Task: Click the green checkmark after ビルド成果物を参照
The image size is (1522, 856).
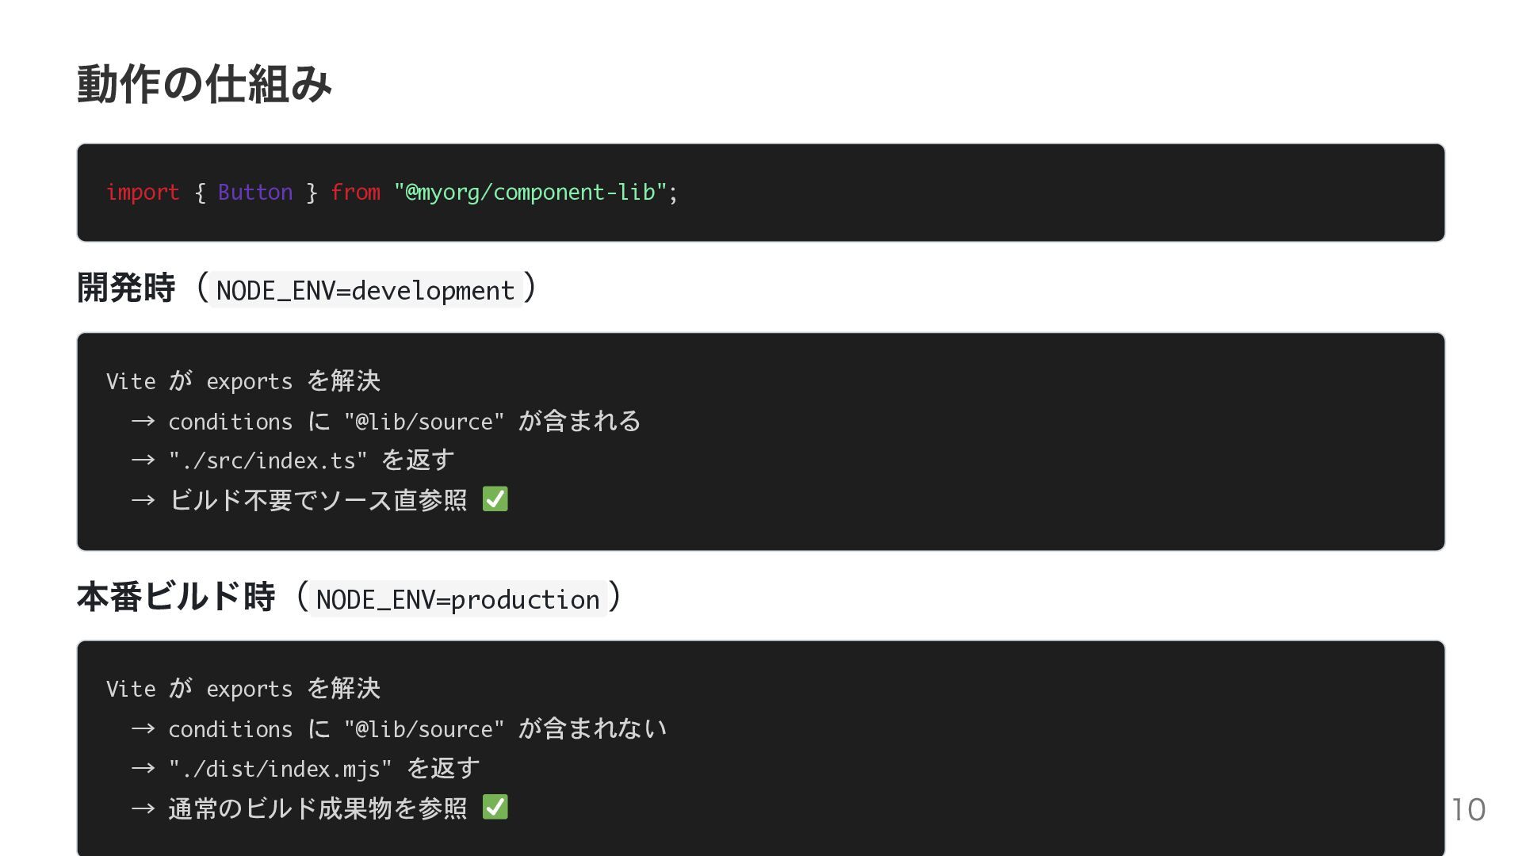Action: pyautogui.click(x=495, y=808)
